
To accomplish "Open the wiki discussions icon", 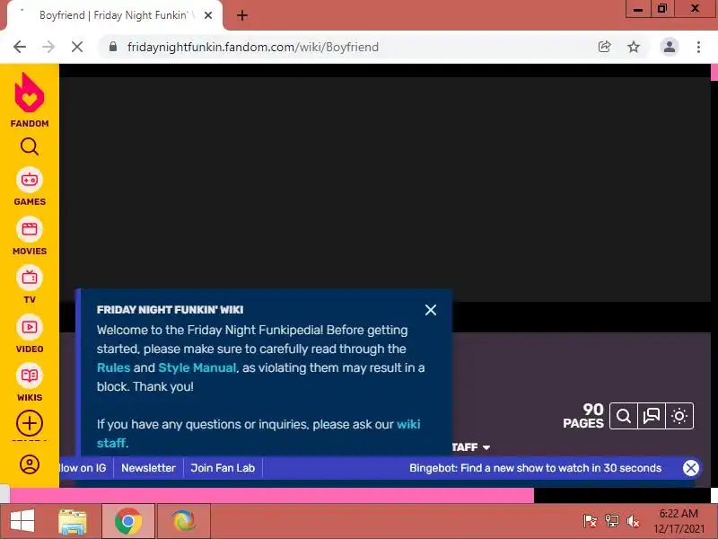I will (x=652, y=416).
